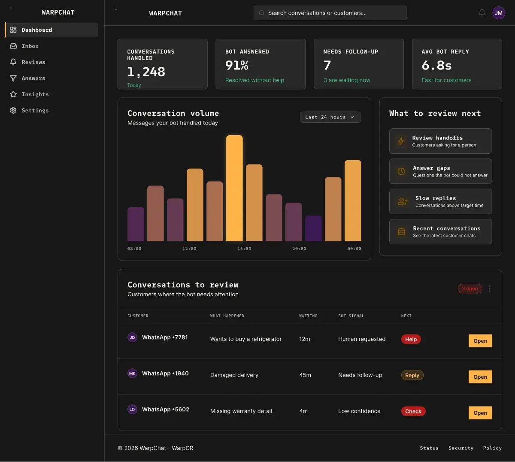
Task: Click the Help tag for •7781
Action: coord(411,339)
